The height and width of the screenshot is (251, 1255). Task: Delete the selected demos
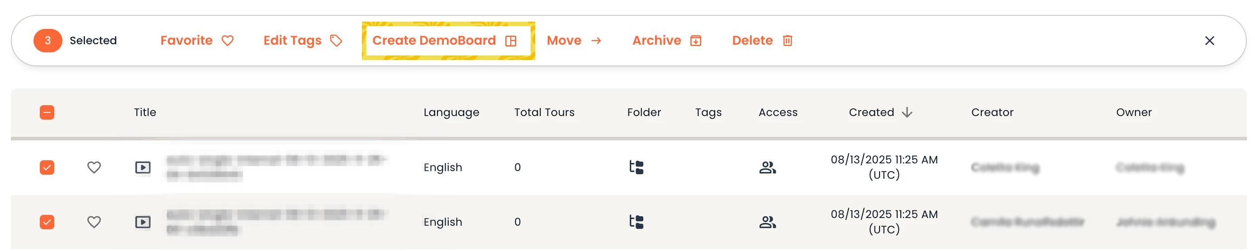pos(762,40)
